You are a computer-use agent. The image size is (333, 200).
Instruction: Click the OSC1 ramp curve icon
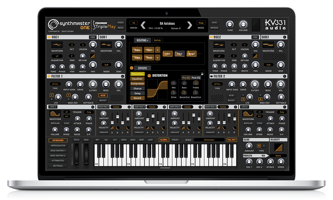pos(93,56)
